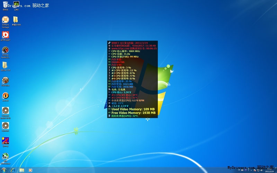Click the volume speaker tray icon
This screenshot has height=173, width=277.
point(262,170)
